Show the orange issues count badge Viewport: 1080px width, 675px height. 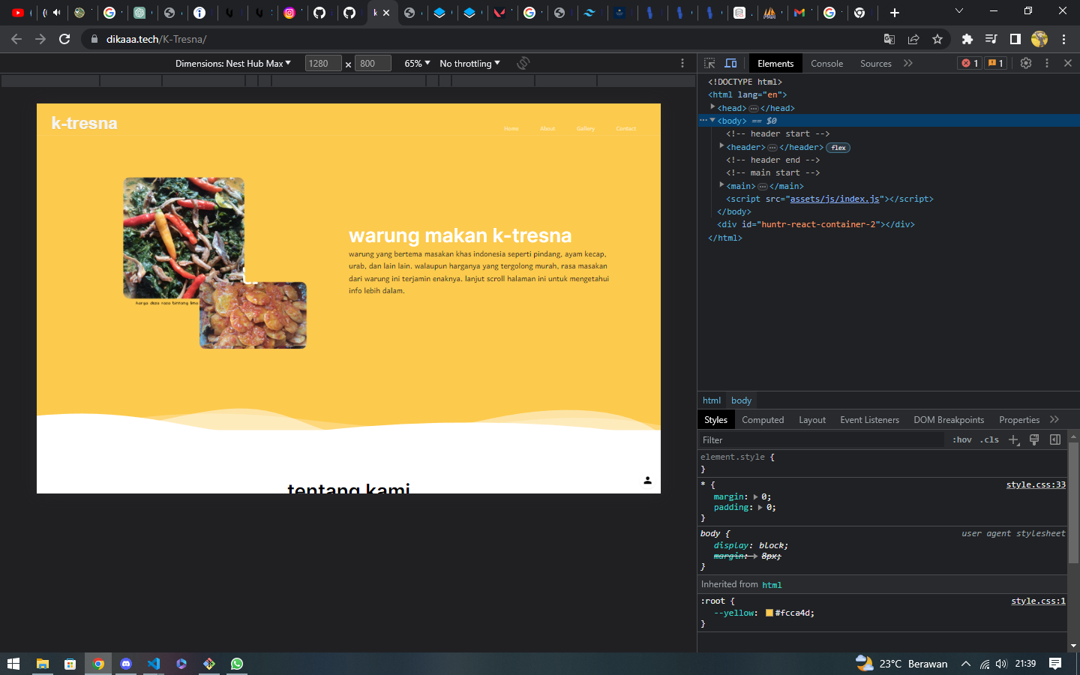pyautogui.click(x=995, y=64)
